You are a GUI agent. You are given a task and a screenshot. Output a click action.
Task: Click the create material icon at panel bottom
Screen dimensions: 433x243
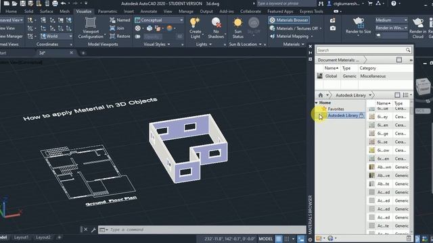pyautogui.click(x=319, y=238)
